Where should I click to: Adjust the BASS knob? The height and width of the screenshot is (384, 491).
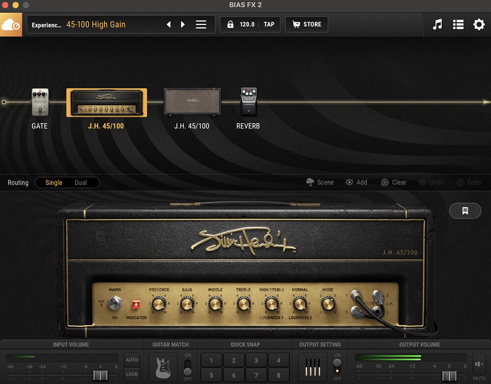(x=187, y=304)
